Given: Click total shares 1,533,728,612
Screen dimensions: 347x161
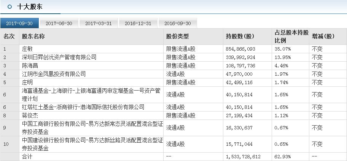Looking at the screenshot, I should [x=243, y=157].
